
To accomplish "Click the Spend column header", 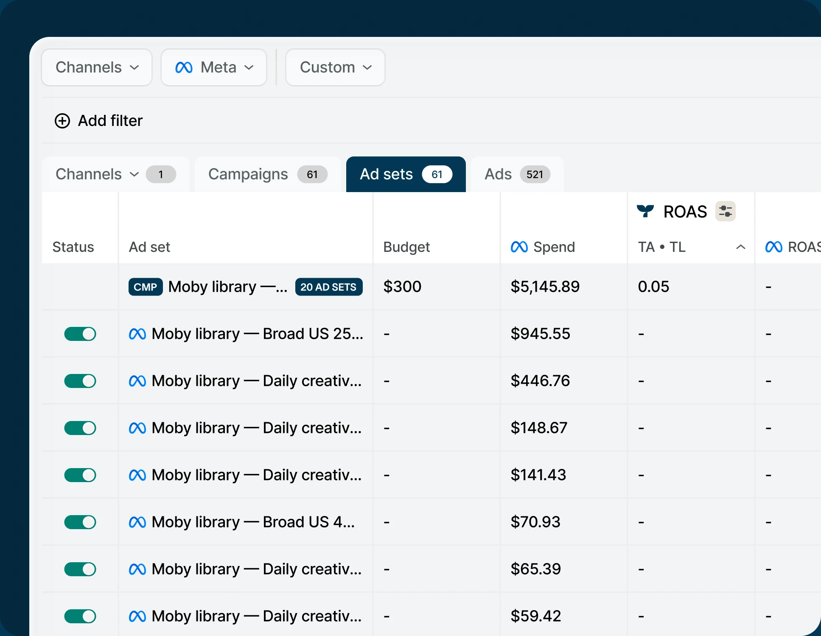I will (543, 247).
